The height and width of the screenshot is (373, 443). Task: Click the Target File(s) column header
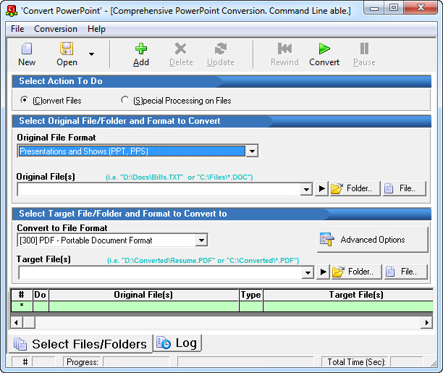pos(348,295)
